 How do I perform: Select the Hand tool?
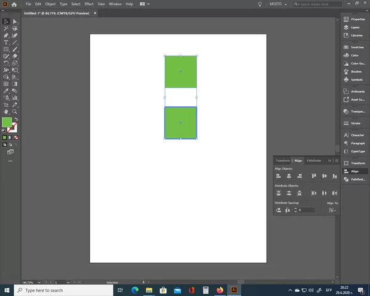pyautogui.click(x=6, y=112)
